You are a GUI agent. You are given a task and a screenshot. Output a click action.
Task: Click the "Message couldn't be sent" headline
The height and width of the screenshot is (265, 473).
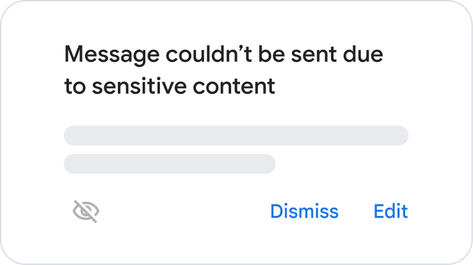pyautogui.click(x=223, y=55)
